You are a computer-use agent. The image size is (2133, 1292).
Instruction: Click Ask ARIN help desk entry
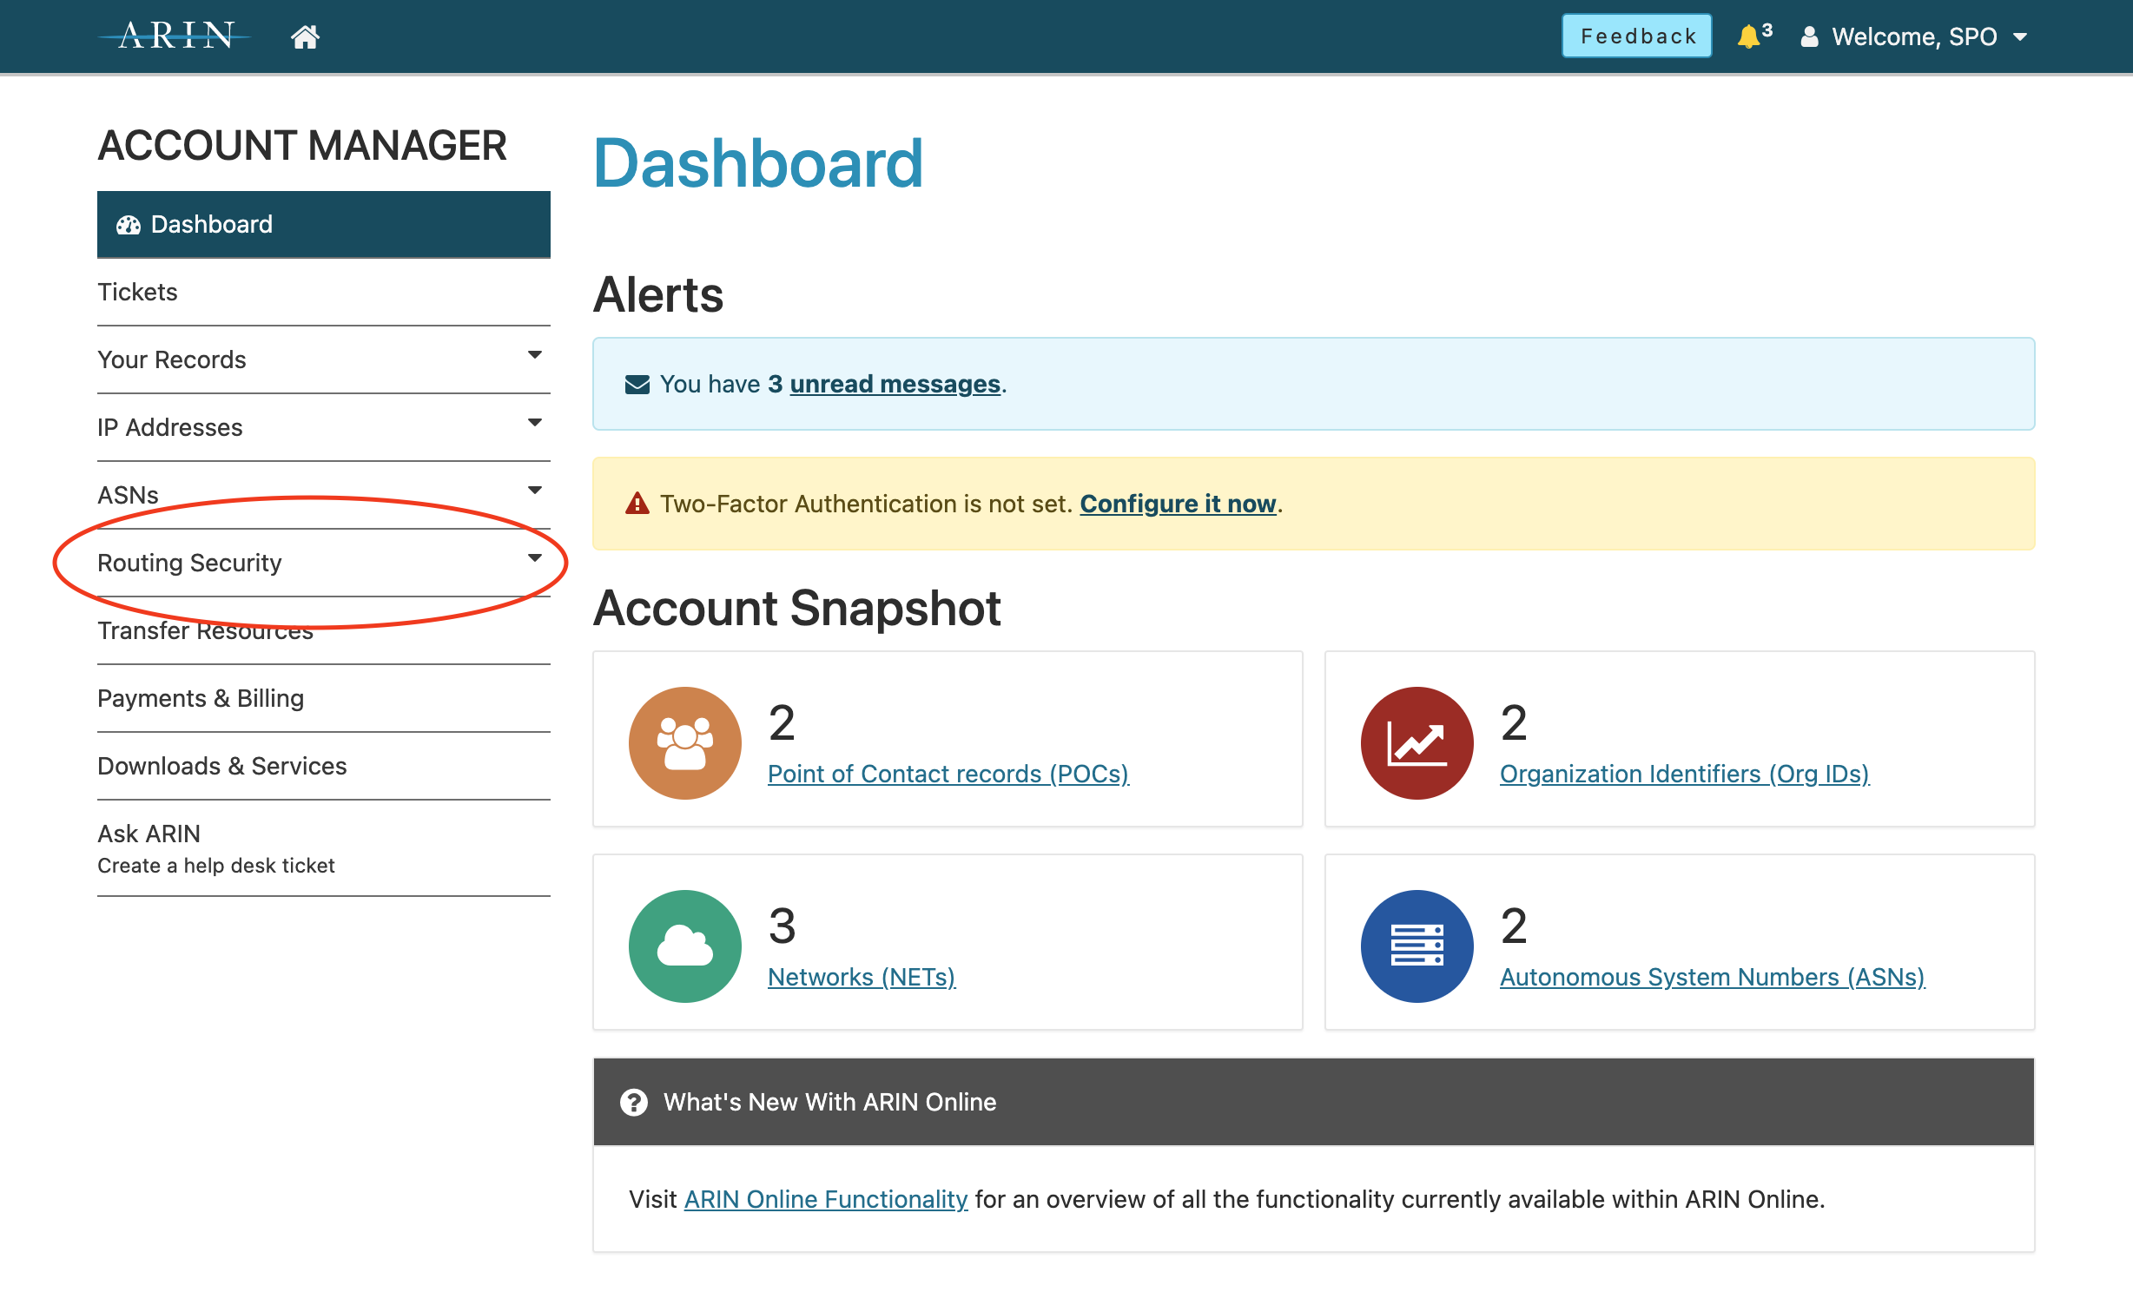coord(324,848)
